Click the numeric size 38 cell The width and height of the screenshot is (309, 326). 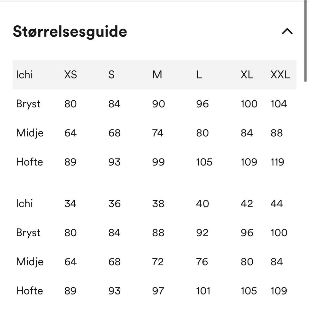158,204
